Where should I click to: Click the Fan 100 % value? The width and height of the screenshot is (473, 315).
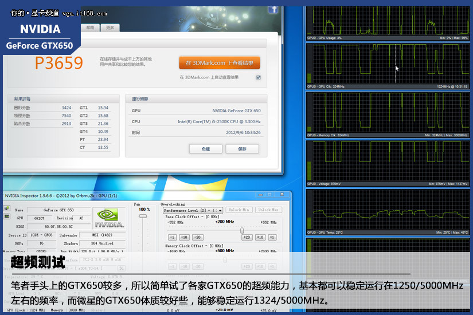point(144,209)
